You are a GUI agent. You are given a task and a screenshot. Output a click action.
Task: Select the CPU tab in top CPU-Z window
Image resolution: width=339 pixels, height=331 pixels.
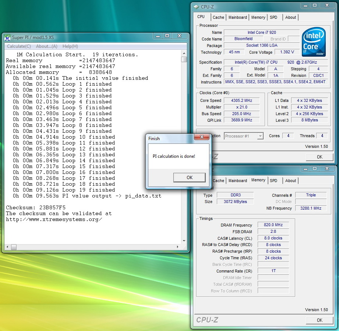pos(201,17)
